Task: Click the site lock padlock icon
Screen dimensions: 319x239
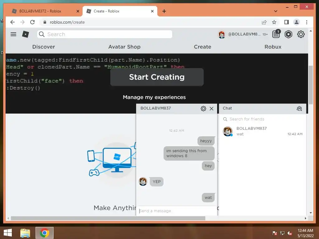Action: point(45,22)
